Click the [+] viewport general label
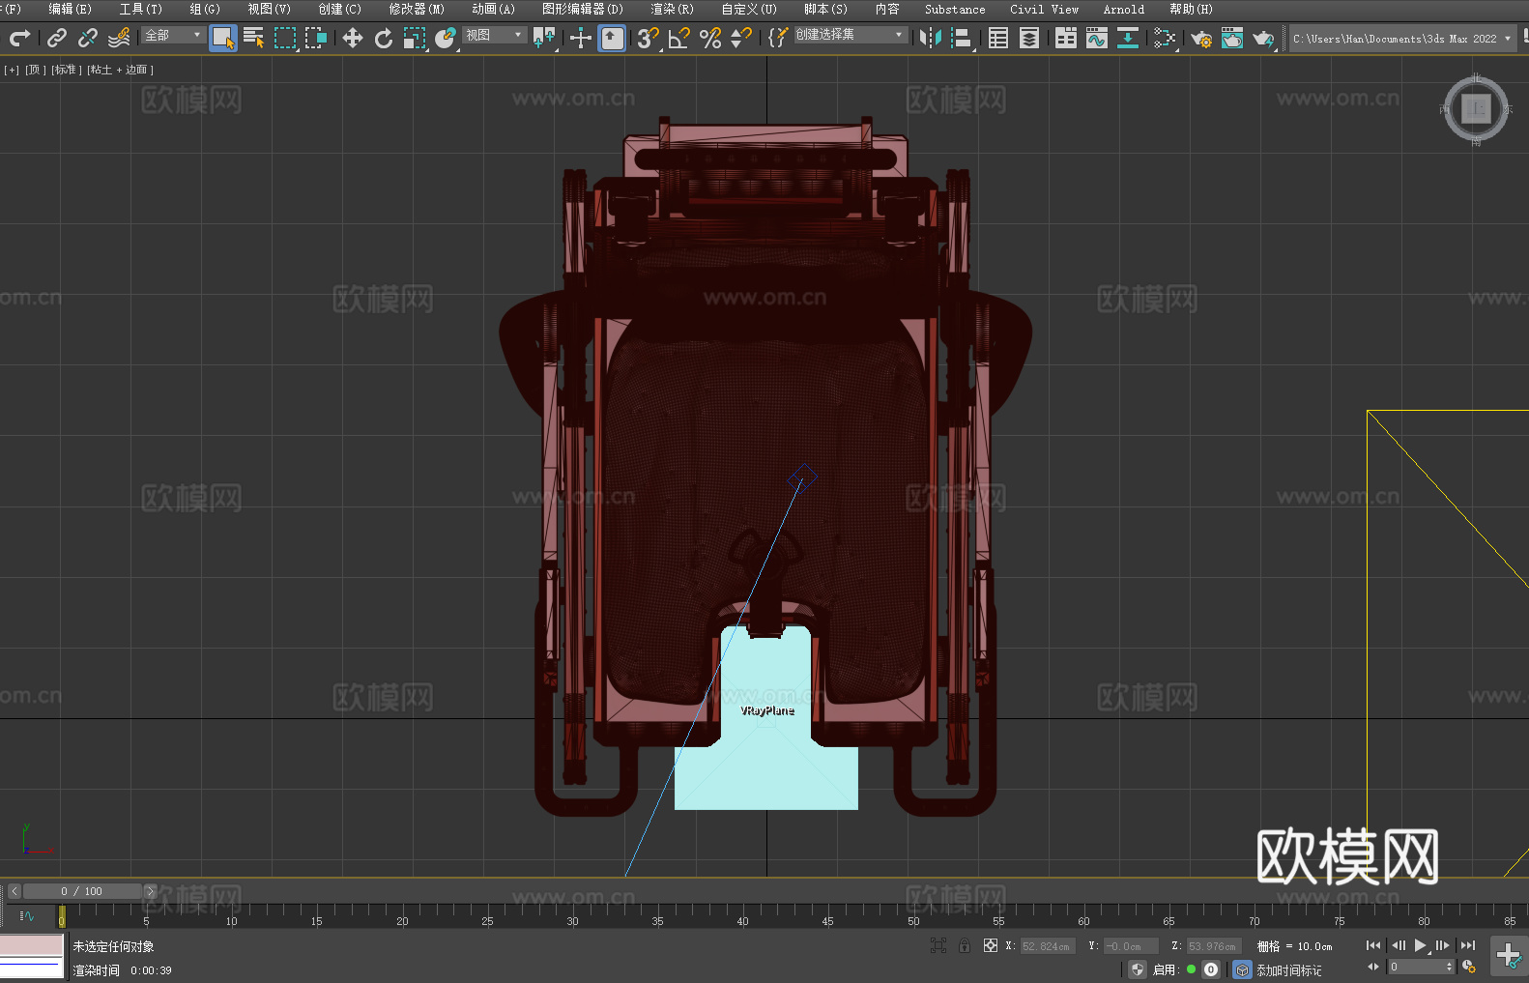This screenshot has width=1529, height=983. (12, 70)
